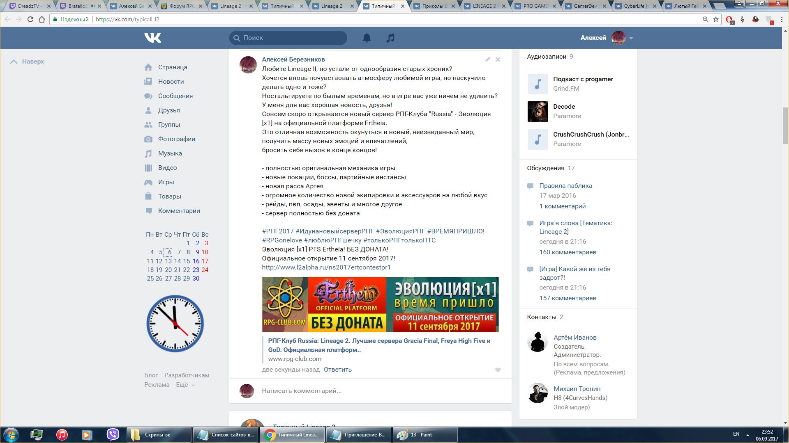Click the browser address bar URL
This screenshot has width=789, height=443.
coord(127,19)
